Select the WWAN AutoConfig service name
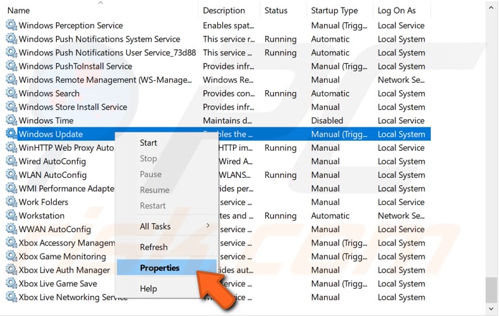The width and height of the screenshot is (499, 316). 55,230
